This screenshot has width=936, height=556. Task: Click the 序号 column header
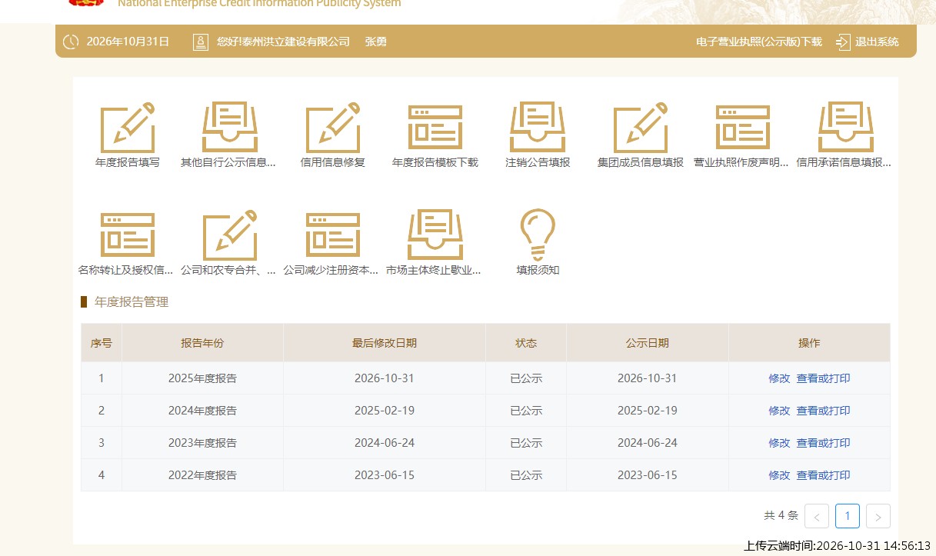[102, 343]
